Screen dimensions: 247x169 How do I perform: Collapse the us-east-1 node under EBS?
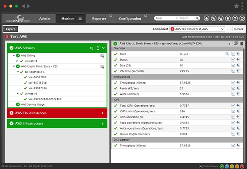pyautogui.click(x=18, y=93)
